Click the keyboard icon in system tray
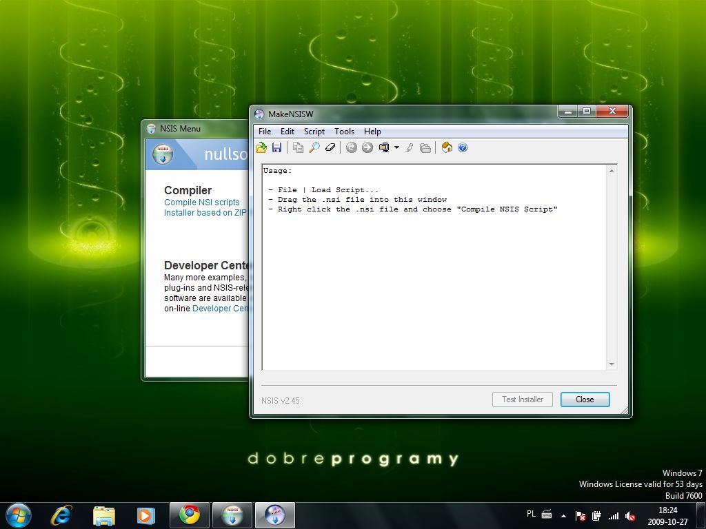The width and height of the screenshot is (706, 529). click(x=547, y=514)
